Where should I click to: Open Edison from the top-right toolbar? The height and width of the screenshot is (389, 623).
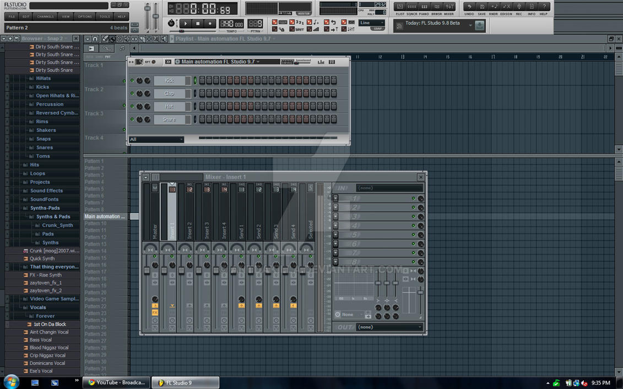(x=507, y=7)
